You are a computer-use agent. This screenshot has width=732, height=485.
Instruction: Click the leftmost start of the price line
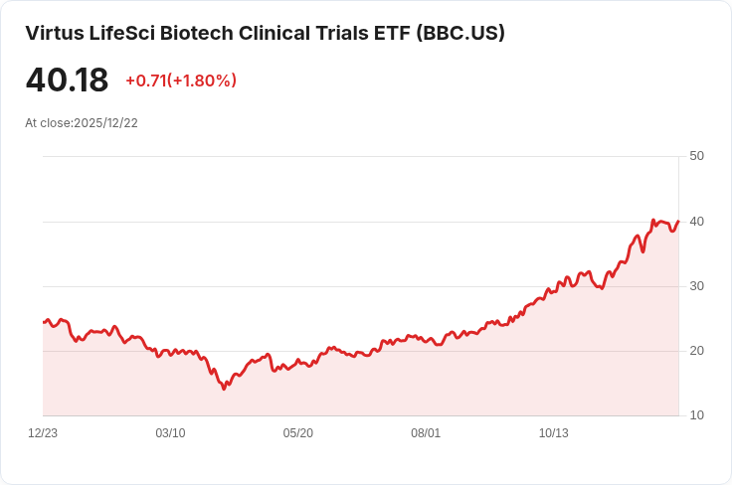(44, 322)
